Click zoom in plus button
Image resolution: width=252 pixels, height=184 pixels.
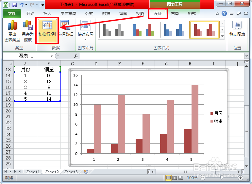click(x=241, y=178)
